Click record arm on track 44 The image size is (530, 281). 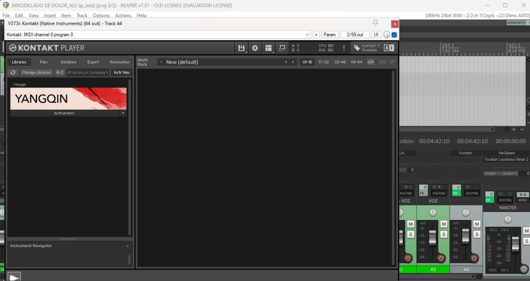point(474,258)
